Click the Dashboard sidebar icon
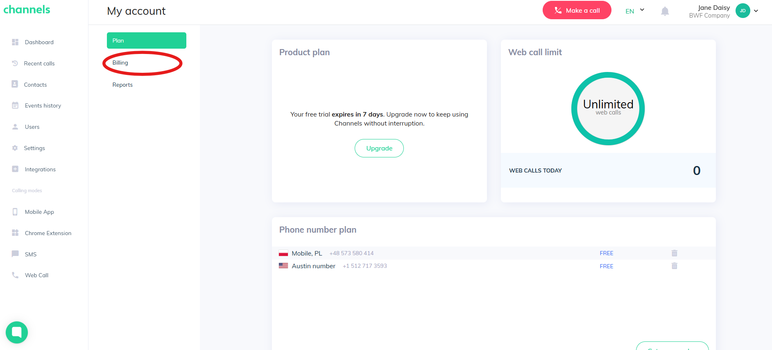772x350 pixels. (x=15, y=42)
